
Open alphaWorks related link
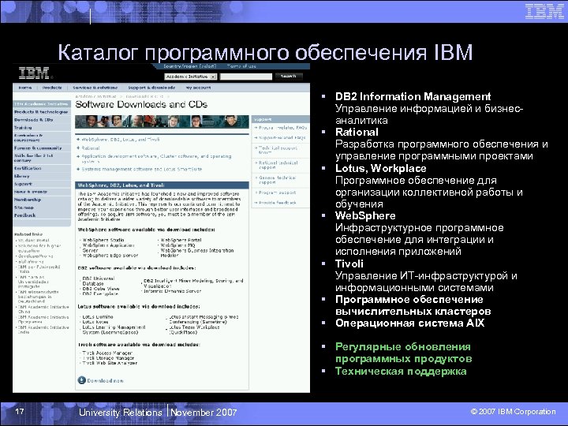(x=31, y=261)
